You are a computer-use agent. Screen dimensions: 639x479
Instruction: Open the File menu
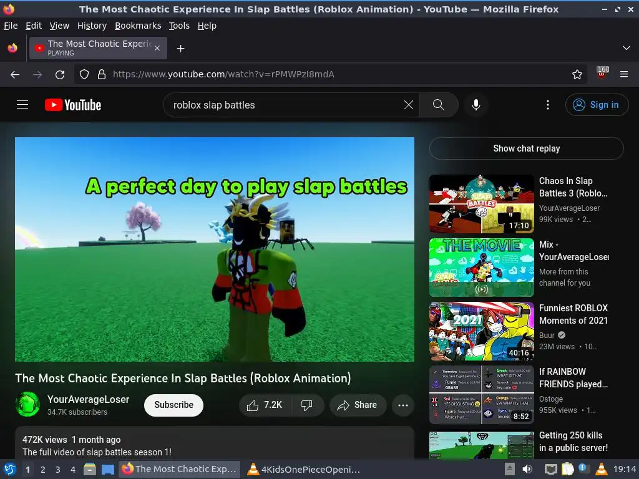coord(11,26)
